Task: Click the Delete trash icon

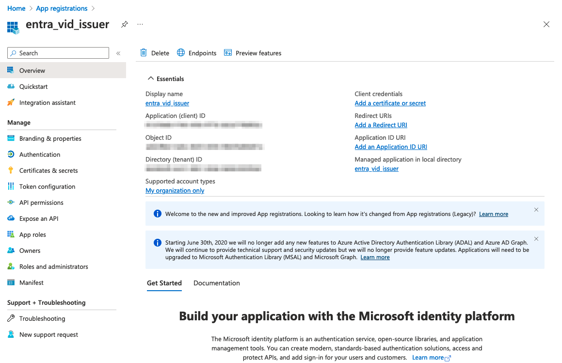Action: (144, 53)
